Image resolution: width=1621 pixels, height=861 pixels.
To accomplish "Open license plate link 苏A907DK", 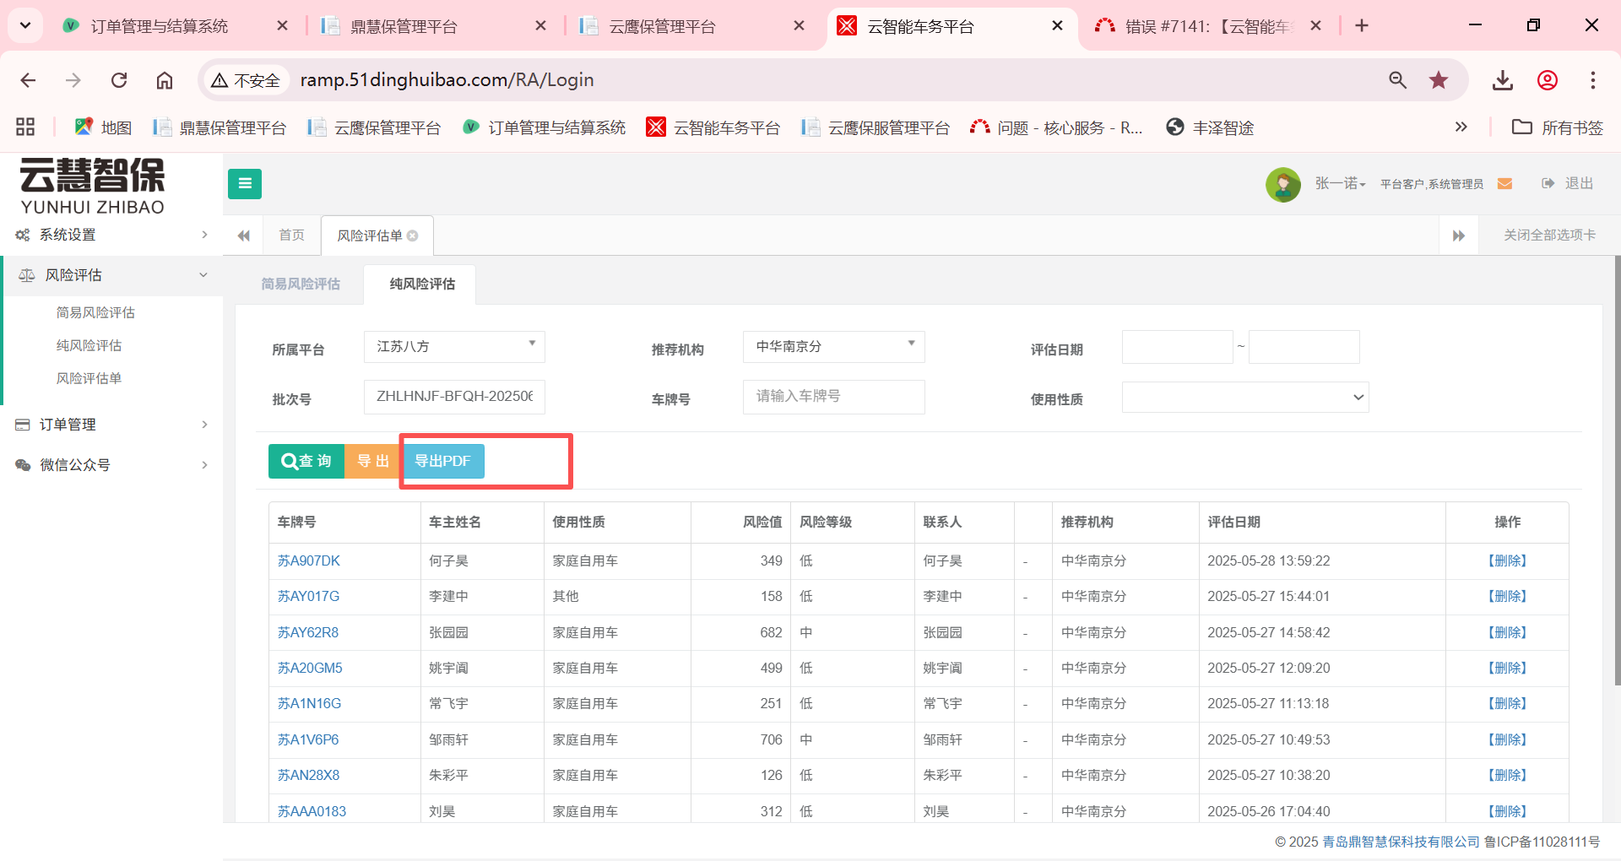I will pos(309,561).
